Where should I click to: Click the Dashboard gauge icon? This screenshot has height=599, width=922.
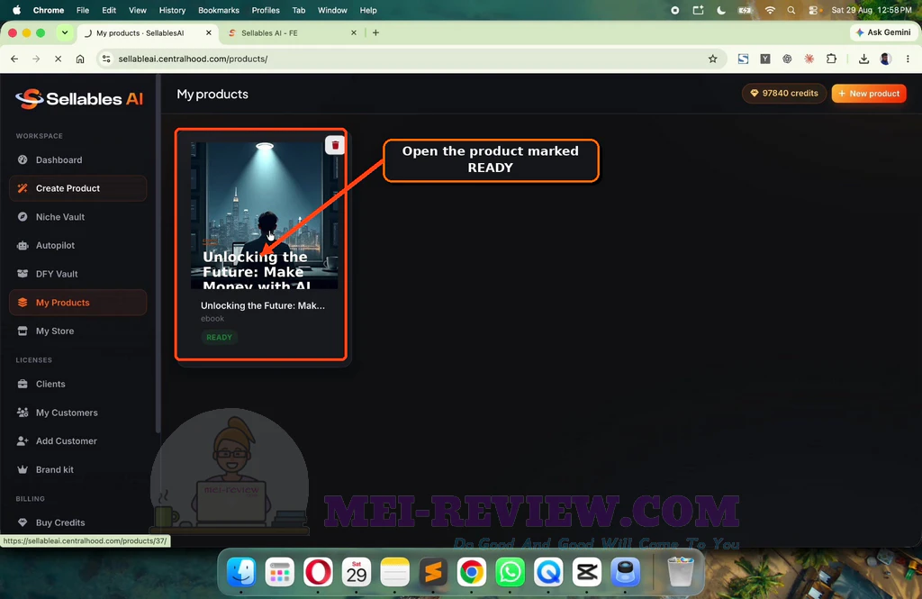coord(23,160)
